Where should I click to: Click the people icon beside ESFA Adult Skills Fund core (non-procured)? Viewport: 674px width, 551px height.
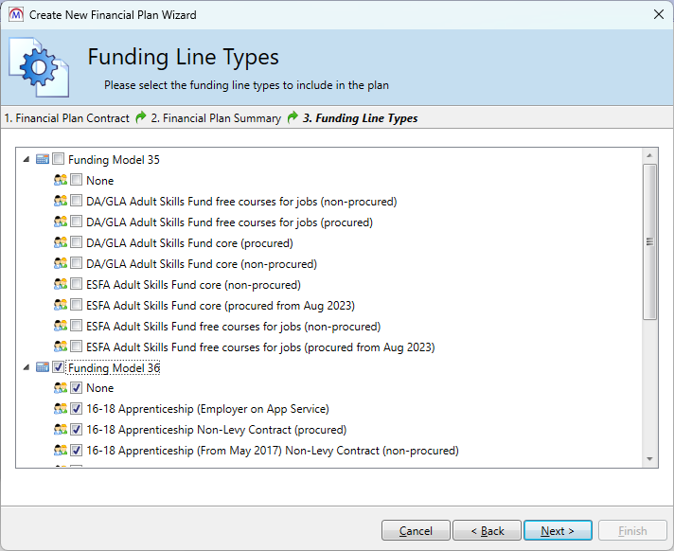click(x=61, y=284)
